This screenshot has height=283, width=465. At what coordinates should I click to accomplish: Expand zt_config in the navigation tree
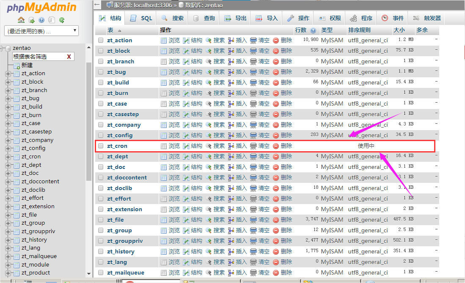(x=8, y=149)
